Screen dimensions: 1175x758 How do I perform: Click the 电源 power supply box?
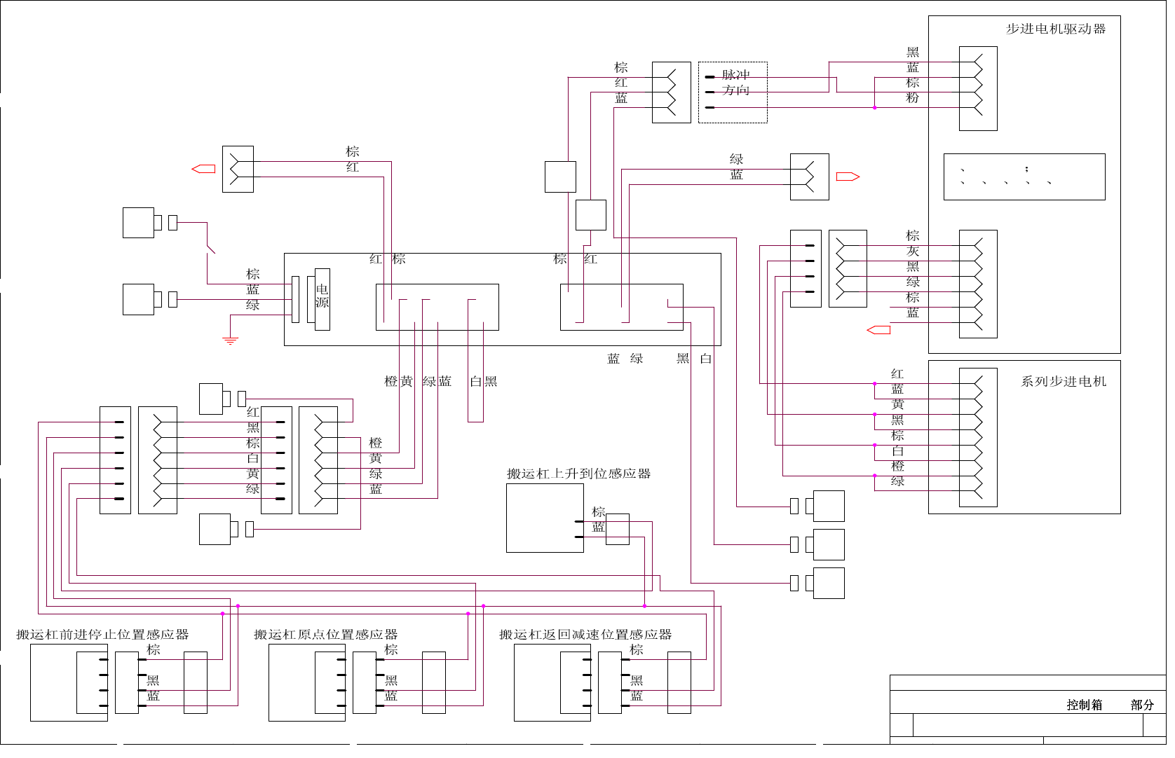(322, 299)
